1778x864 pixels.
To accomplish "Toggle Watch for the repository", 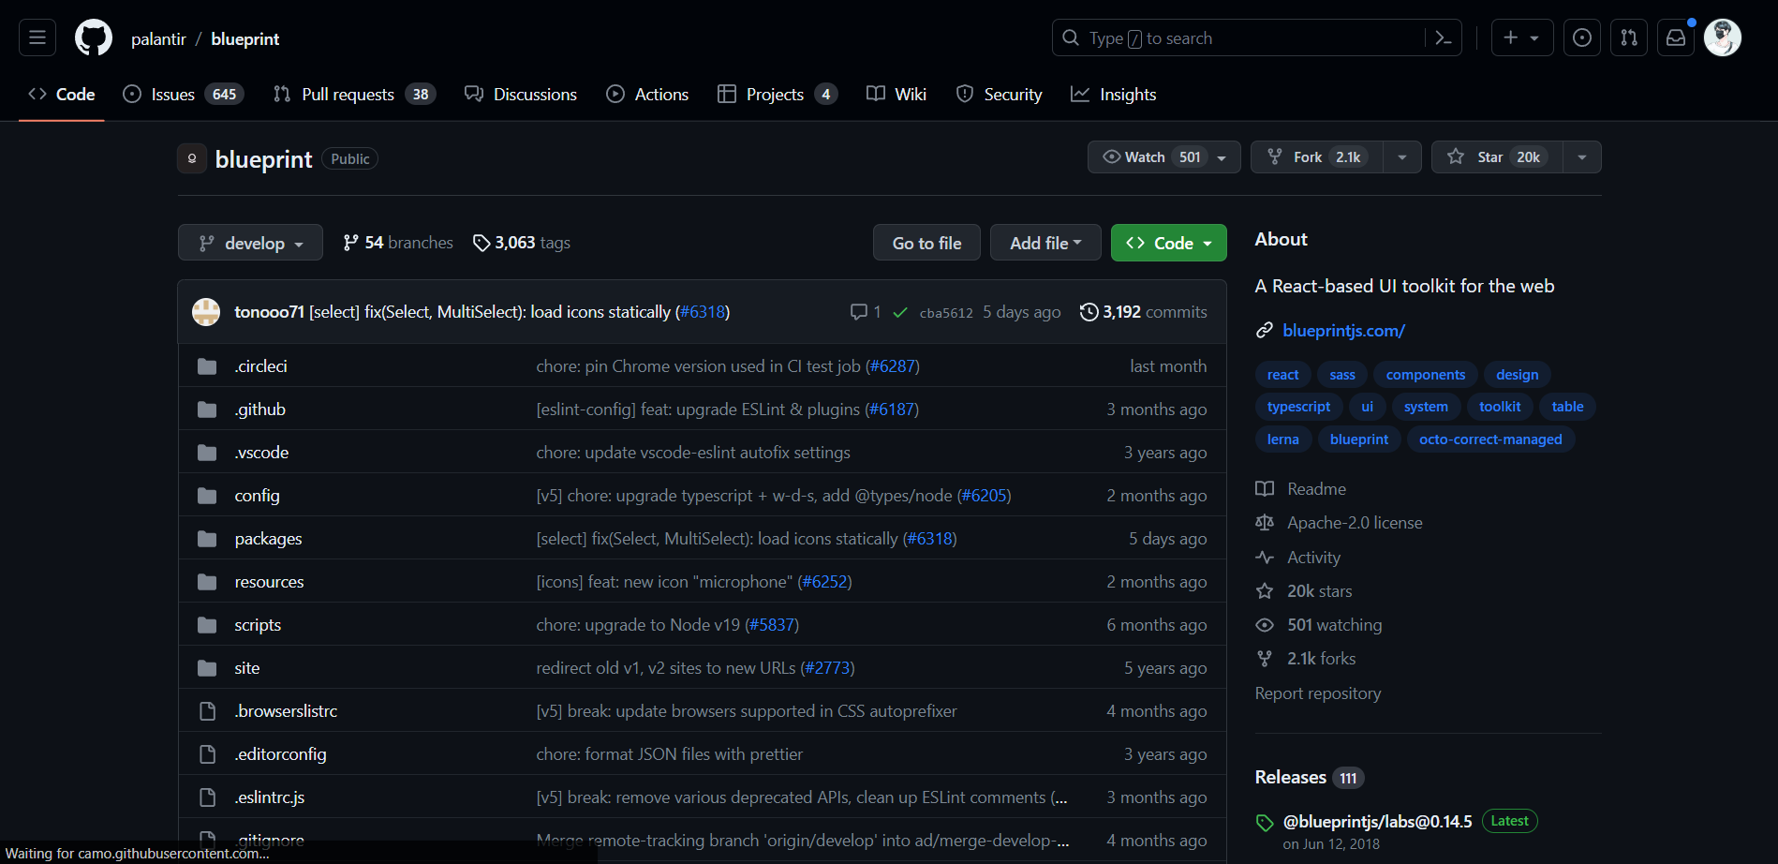I will (x=1152, y=157).
